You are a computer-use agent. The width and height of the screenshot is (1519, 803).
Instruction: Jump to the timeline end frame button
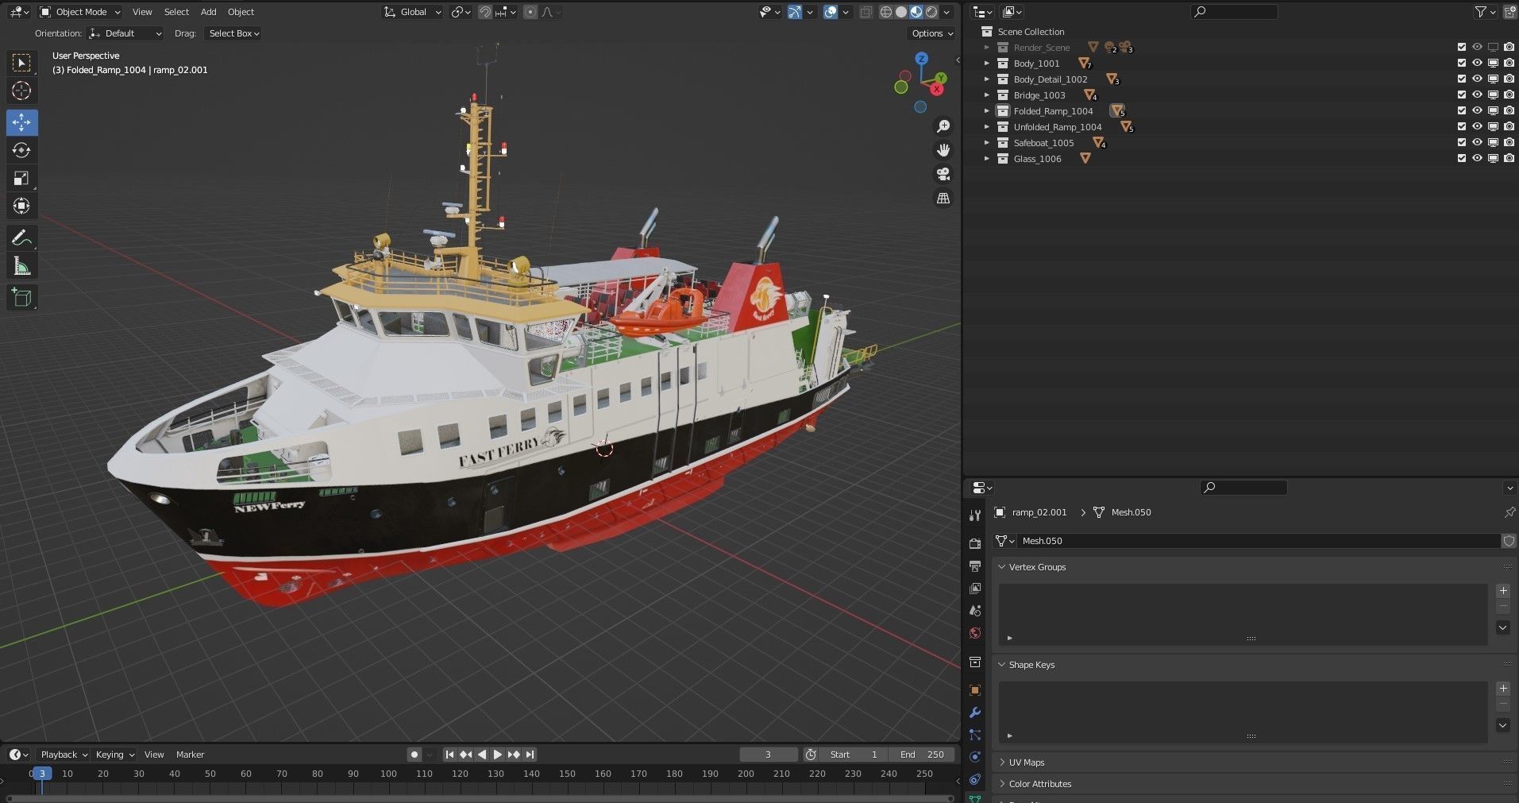point(530,755)
